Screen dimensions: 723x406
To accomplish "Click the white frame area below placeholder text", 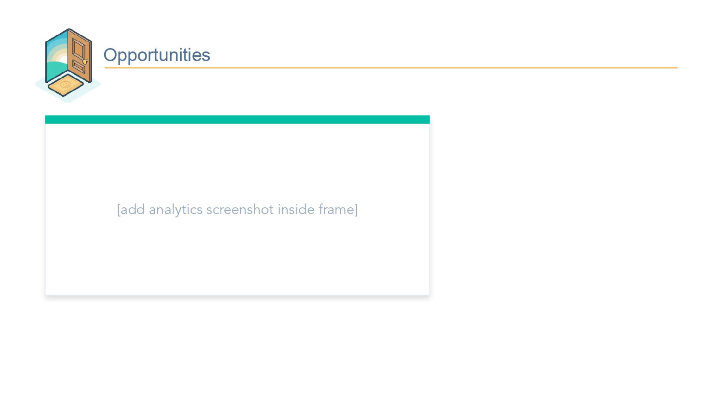I will point(237,256).
